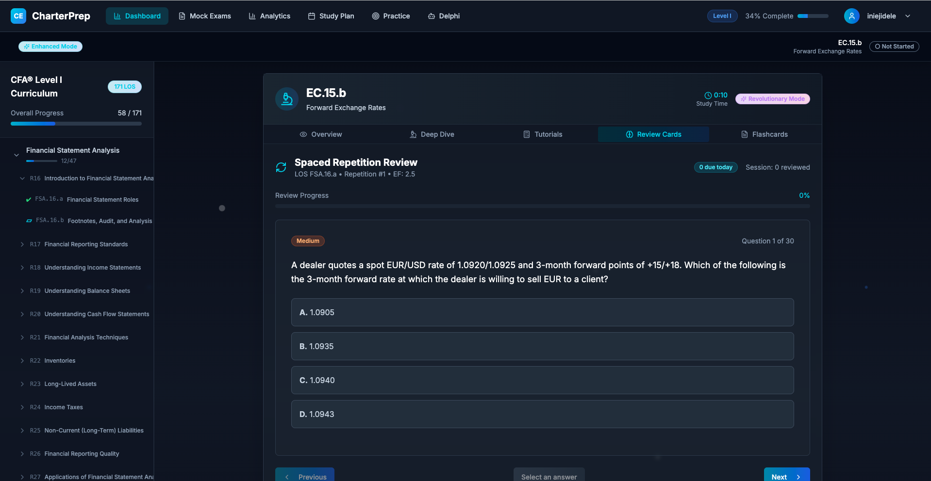The width and height of the screenshot is (931, 481).
Task: Click the Mock Exams document icon
Action: pyautogui.click(x=182, y=16)
